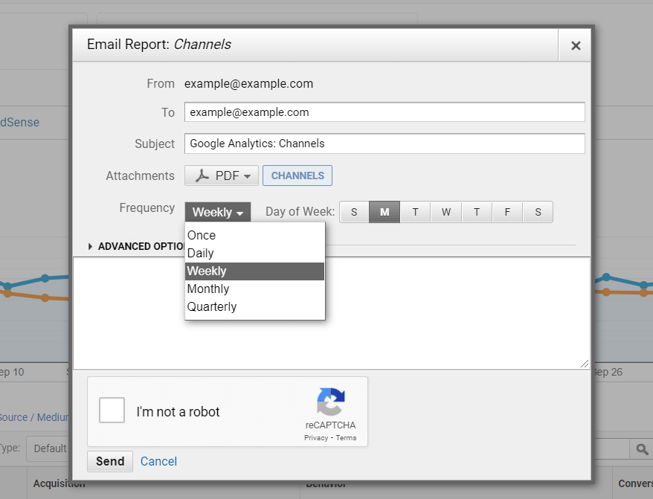
Task: Select Monthly from frequency list
Action: click(x=254, y=289)
